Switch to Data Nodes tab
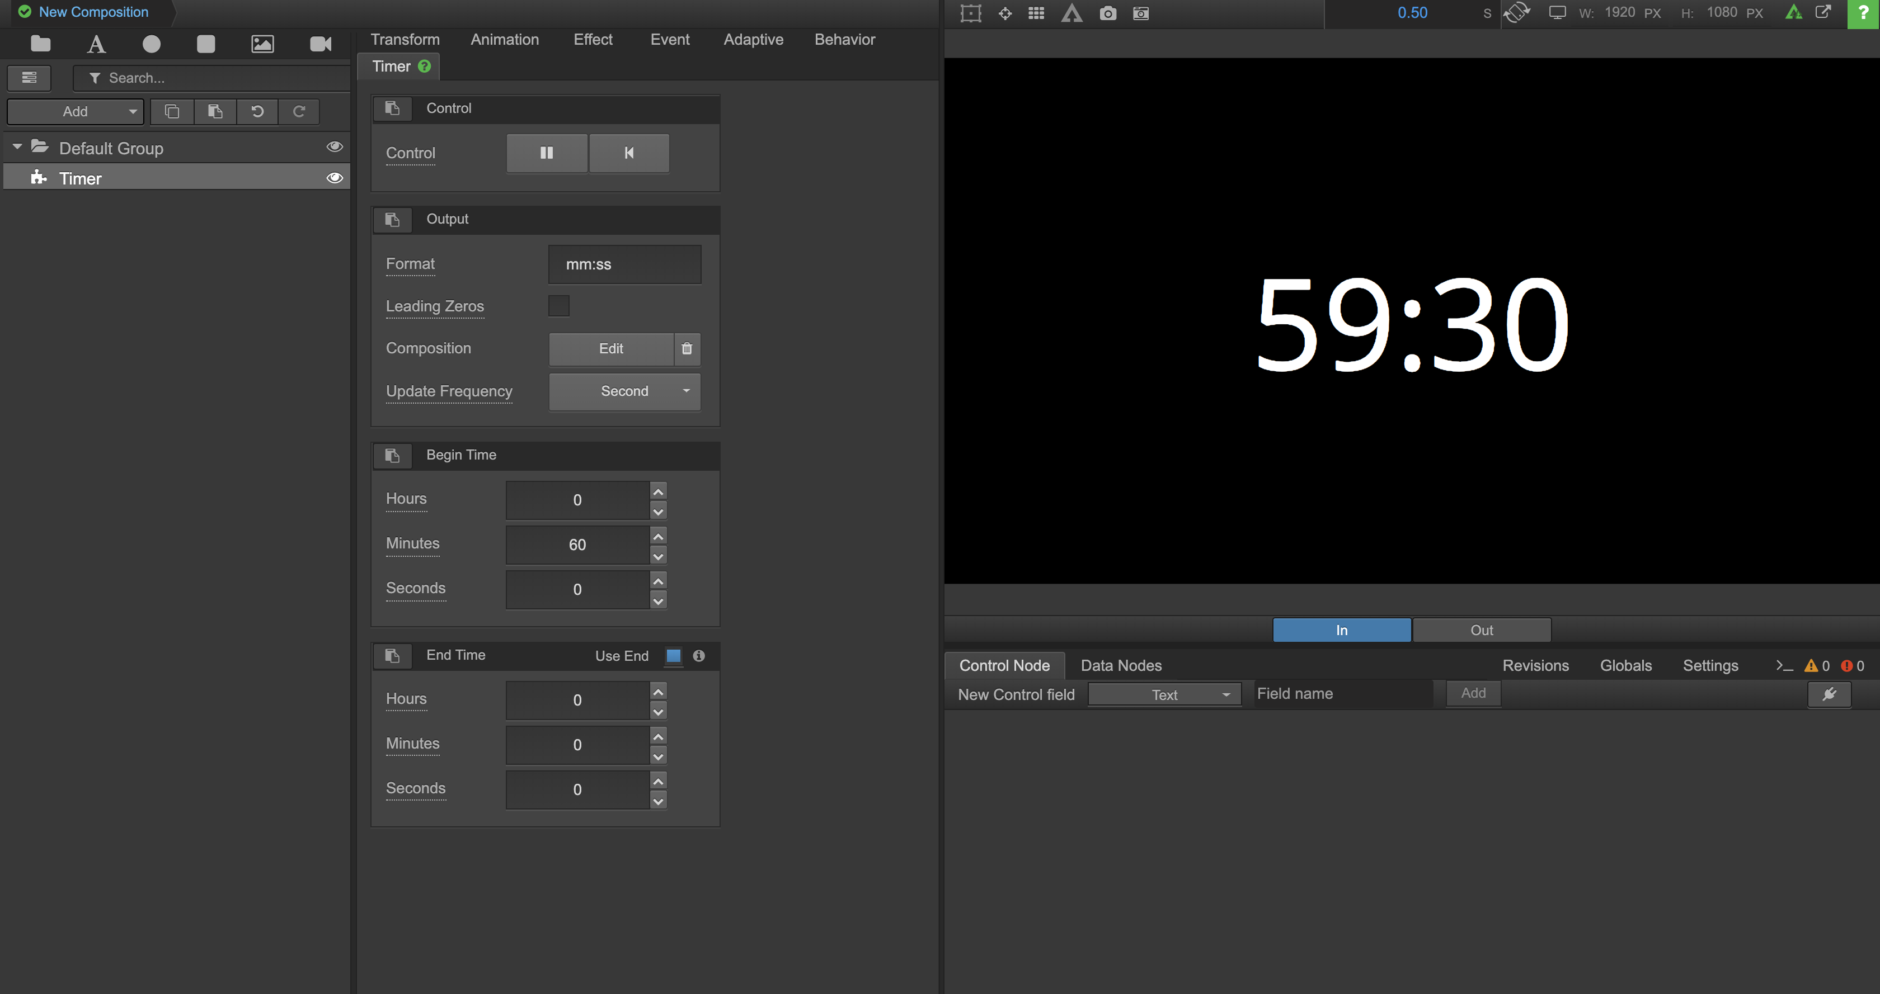This screenshot has height=994, width=1880. (x=1121, y=665)
